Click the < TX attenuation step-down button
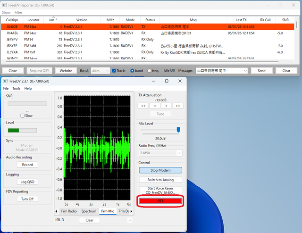This screenshot has height=233, width=302. 155,106
